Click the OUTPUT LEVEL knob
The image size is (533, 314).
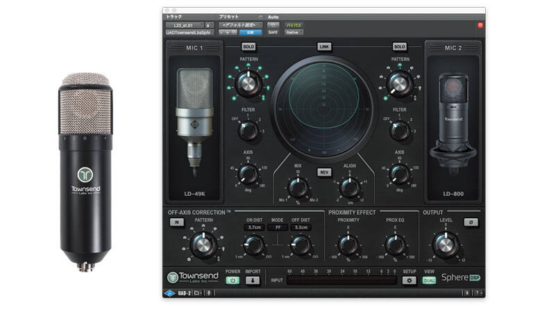coord(446,245)
